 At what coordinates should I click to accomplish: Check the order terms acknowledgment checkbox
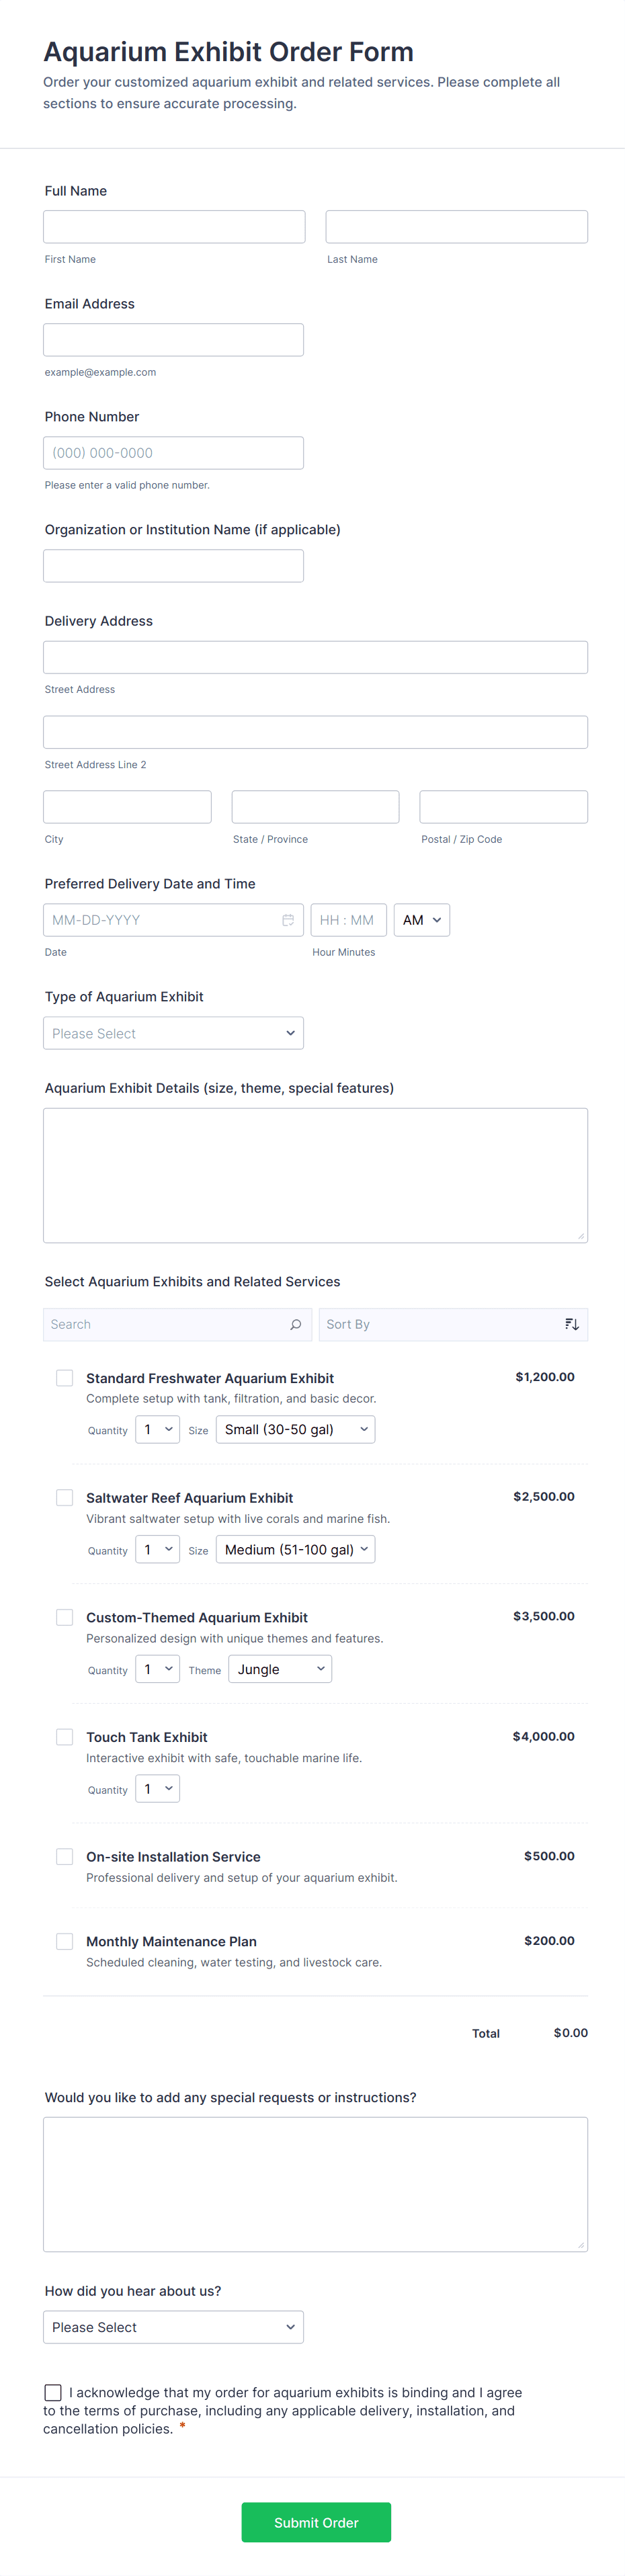[x=53, y=2392]
